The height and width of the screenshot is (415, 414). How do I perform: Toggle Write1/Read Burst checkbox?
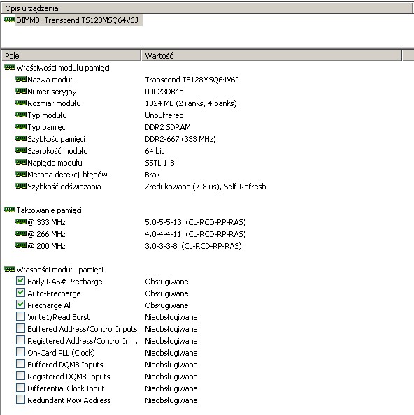coord(21,316)
